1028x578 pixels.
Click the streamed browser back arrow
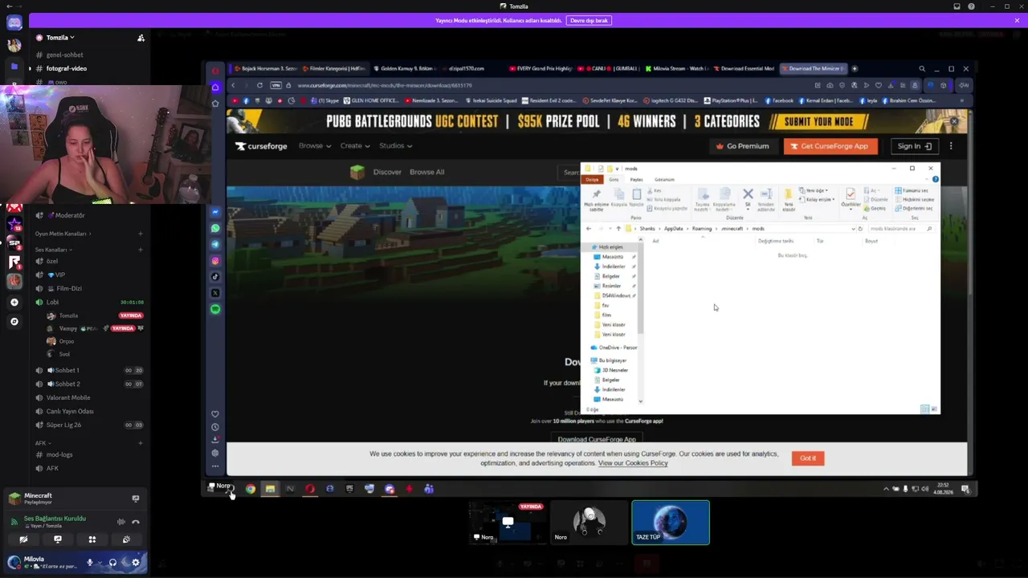tap(233, 85)
